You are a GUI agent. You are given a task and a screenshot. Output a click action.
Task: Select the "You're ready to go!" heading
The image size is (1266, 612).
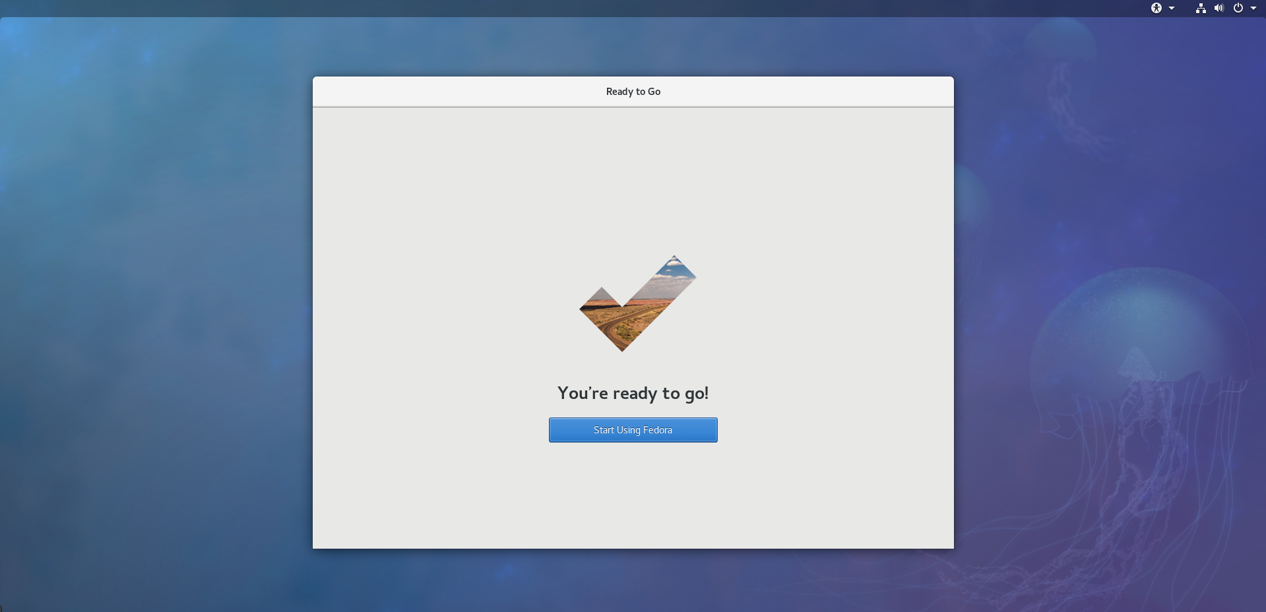click(x=633, y=394)
